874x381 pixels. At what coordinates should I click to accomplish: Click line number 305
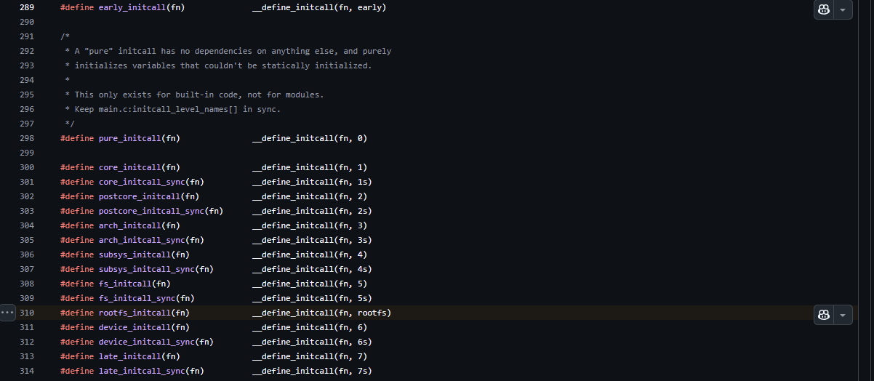point(27,240)
